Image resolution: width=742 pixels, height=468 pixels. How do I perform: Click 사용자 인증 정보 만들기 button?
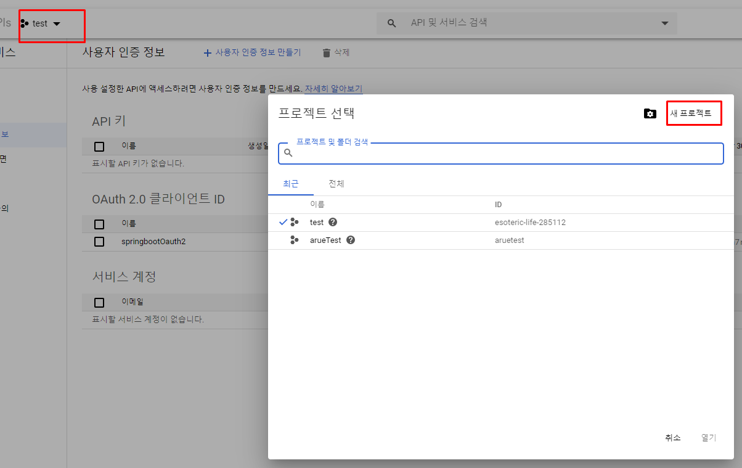click(252, 52)
